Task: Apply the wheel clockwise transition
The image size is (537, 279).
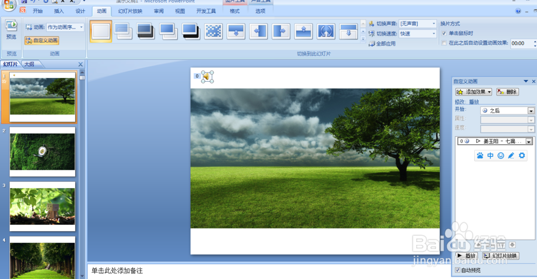Action: point(326,31)
